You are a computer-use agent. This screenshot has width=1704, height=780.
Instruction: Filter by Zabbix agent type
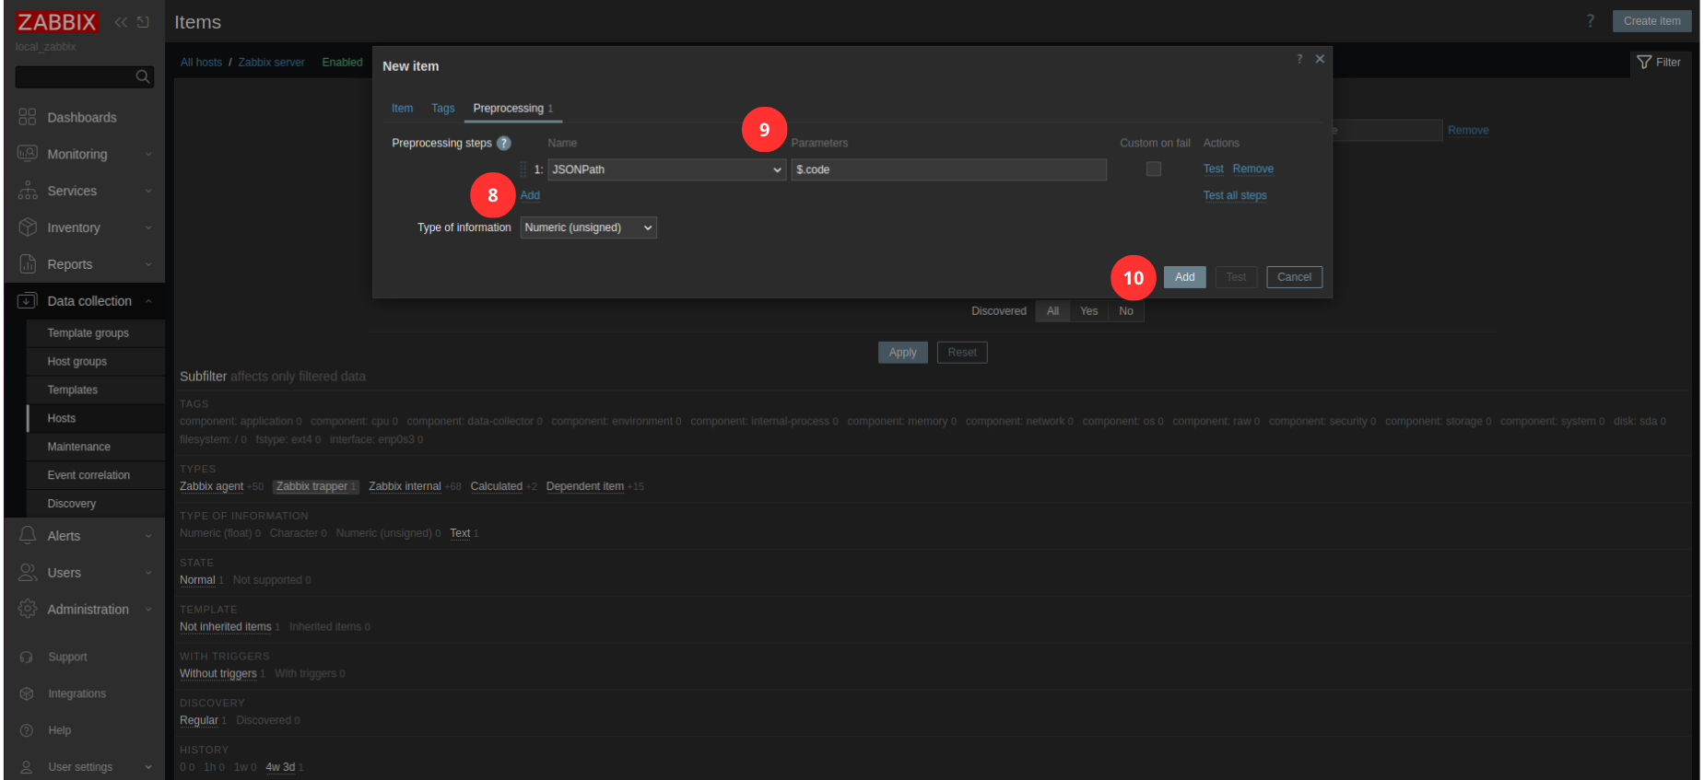(211, 486)
